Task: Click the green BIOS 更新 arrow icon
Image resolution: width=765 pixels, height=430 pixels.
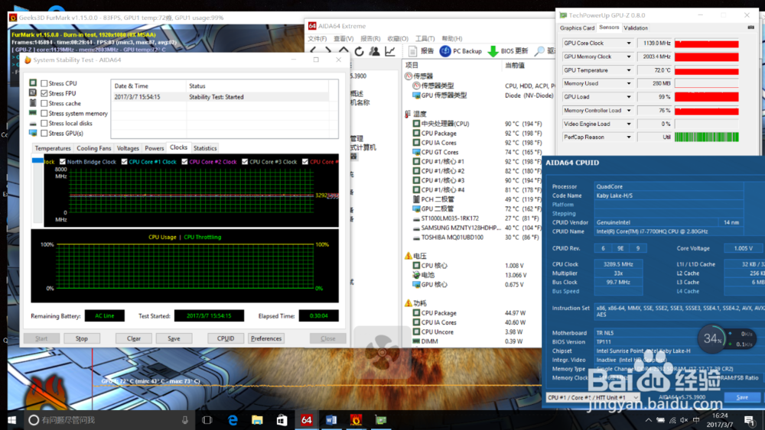Action: [493, 50]
